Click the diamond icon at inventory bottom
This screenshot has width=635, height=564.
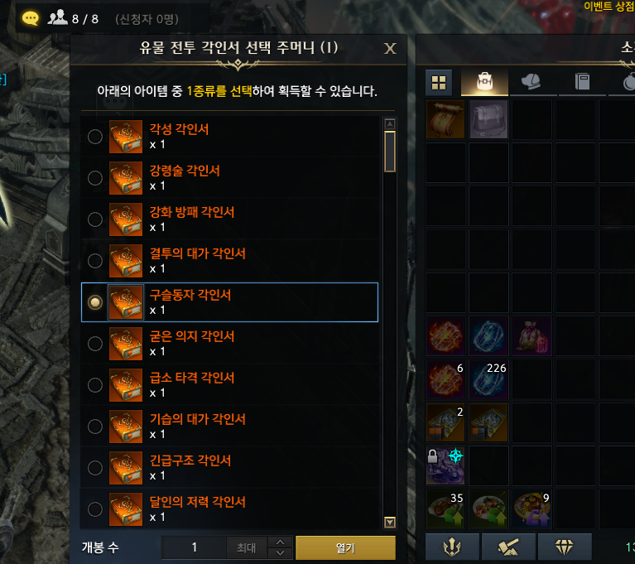coord(565,547)
